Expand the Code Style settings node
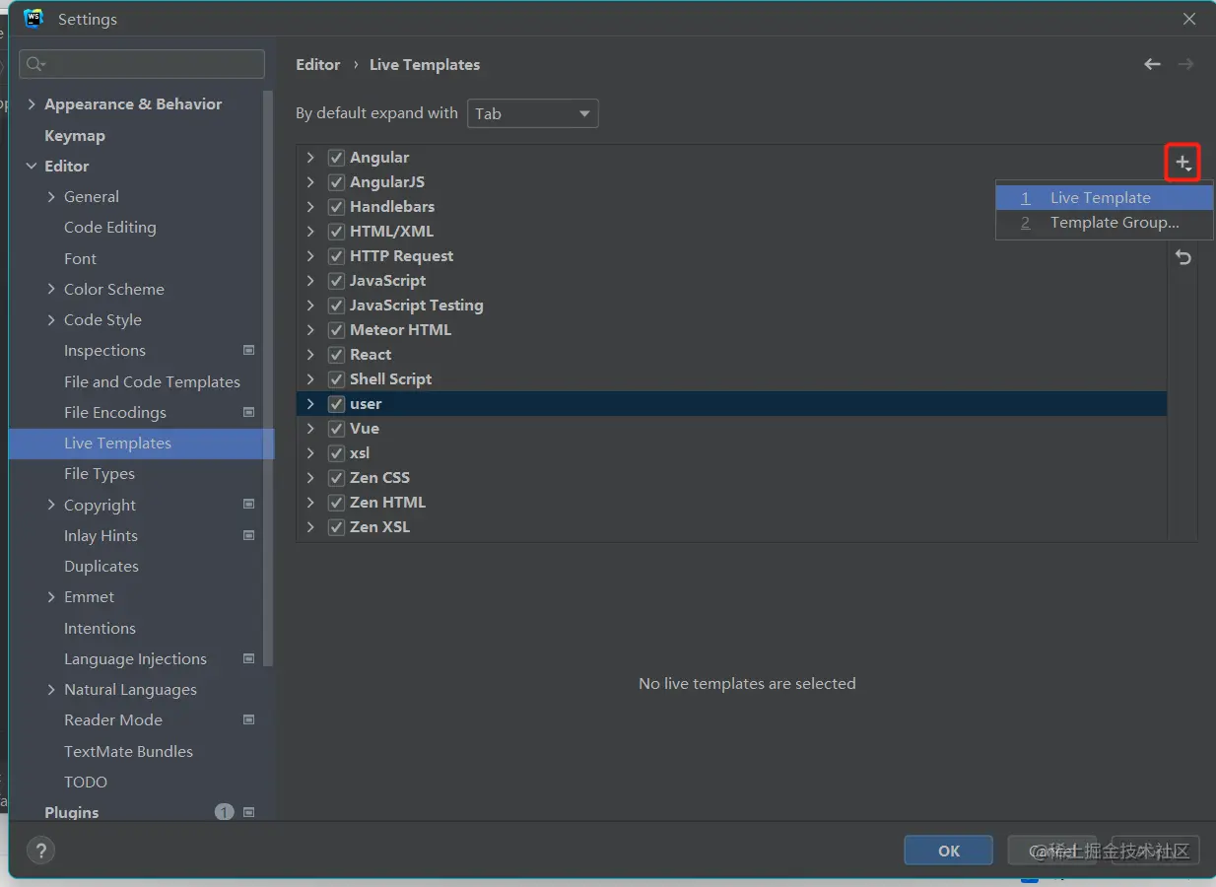1216x887 pixels. click(x=51, y=320)
